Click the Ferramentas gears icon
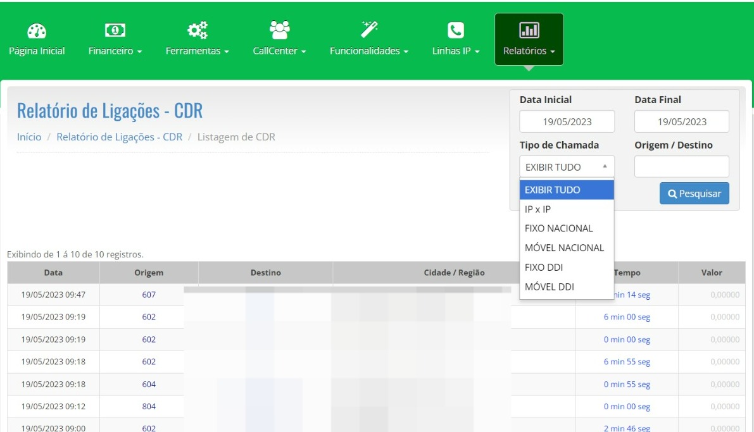 click(196, 30)
